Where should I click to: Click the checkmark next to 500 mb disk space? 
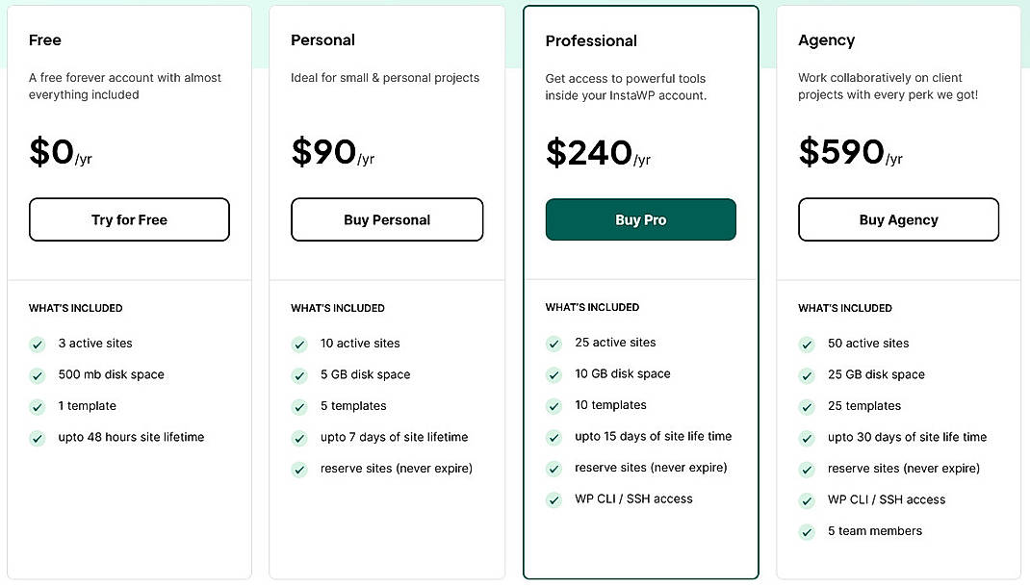pos(38,374)
